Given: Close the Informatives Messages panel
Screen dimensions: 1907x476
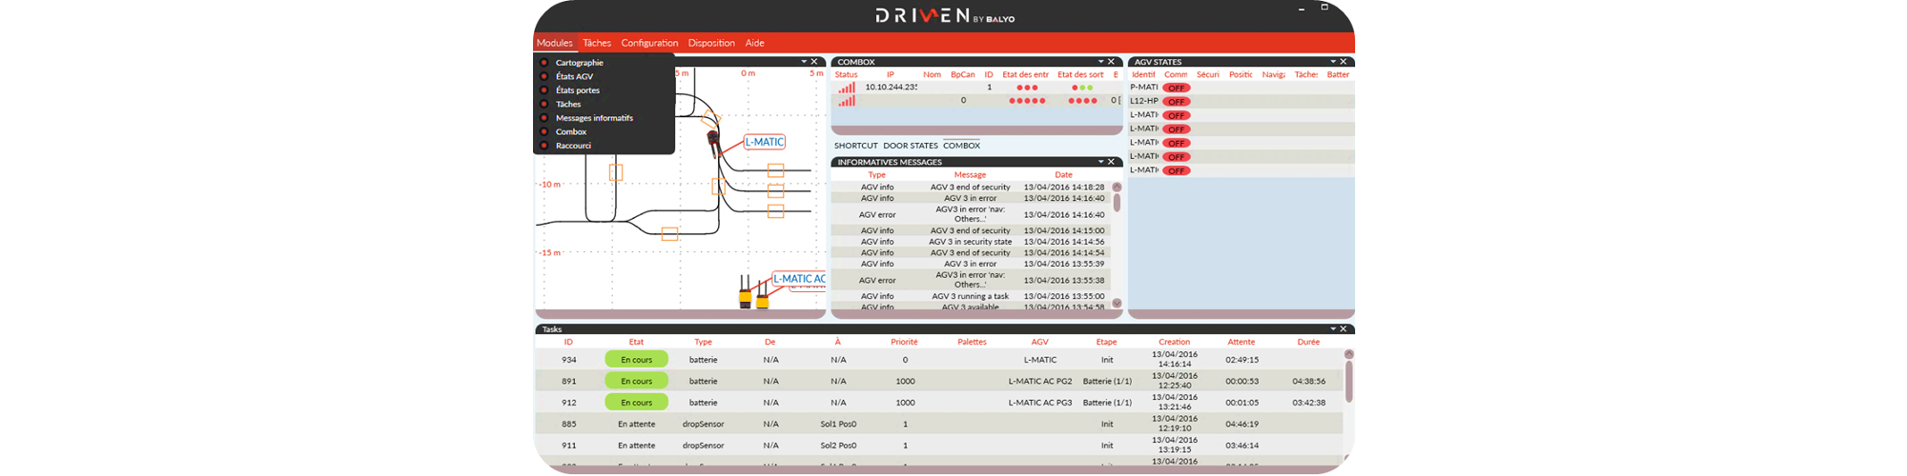Looking at the screenshot, I should [1112, 162].
